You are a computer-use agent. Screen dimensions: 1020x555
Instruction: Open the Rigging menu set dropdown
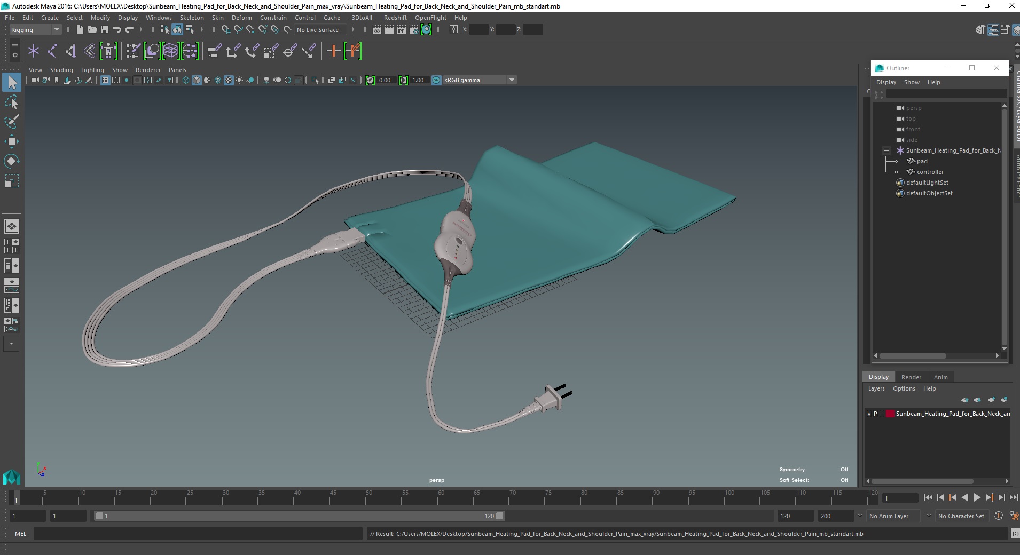35,30
